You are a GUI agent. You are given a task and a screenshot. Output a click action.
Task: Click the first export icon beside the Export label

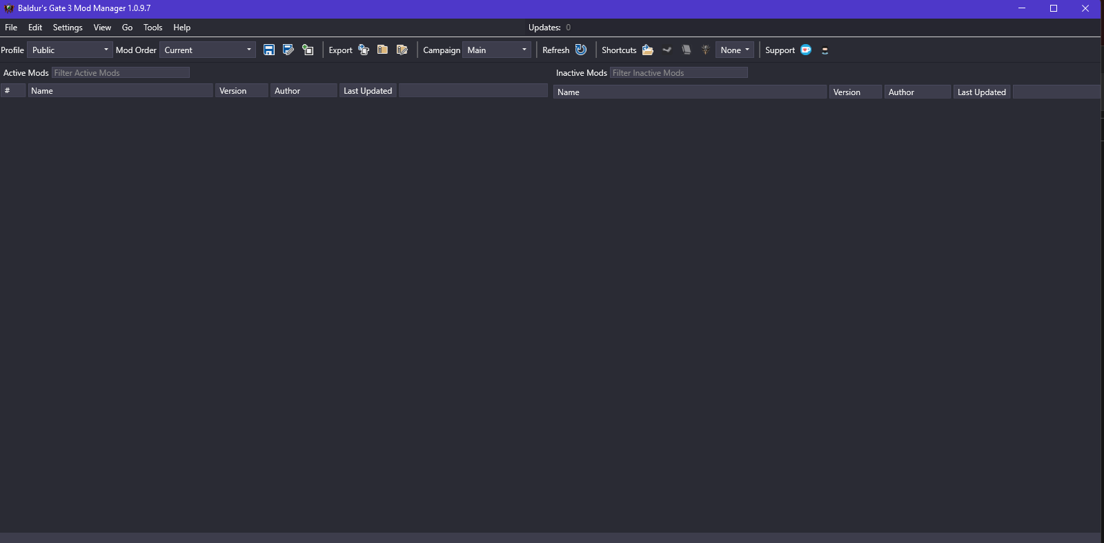(364, 50)
